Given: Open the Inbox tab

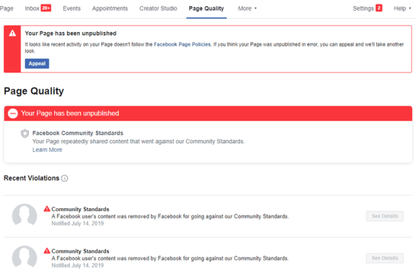Looking at the screenshot, I should [32, 9].
